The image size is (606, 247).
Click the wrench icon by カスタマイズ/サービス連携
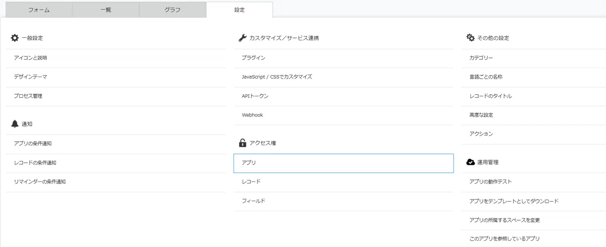click(242, 38)
